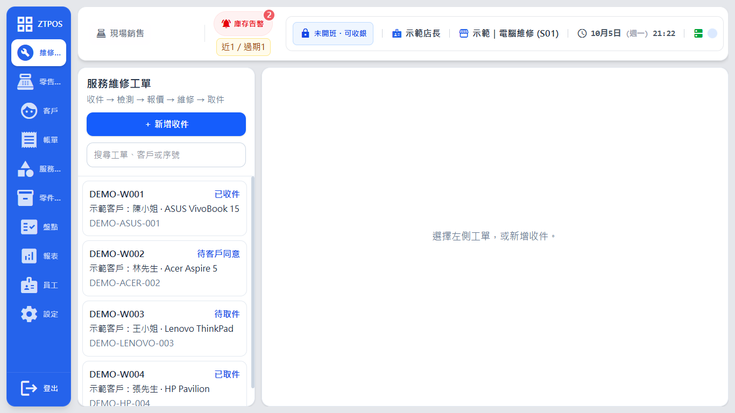This screenshot has width=735, height=413.
Task: Open the 盤點 checklist icon in sidebar
Action: [x=29, y=227]
